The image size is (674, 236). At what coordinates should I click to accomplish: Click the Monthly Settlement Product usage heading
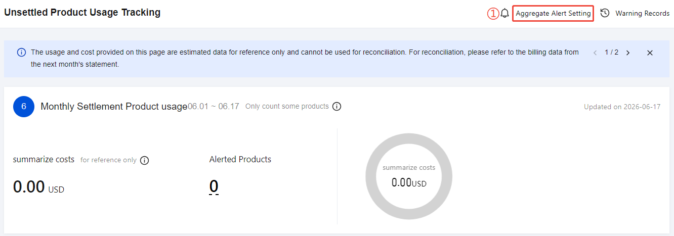(x=114, y=107)
